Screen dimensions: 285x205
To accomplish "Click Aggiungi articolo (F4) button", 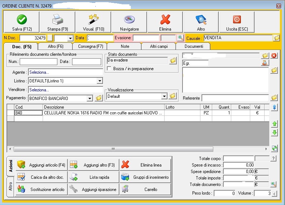I will [42, 165].
